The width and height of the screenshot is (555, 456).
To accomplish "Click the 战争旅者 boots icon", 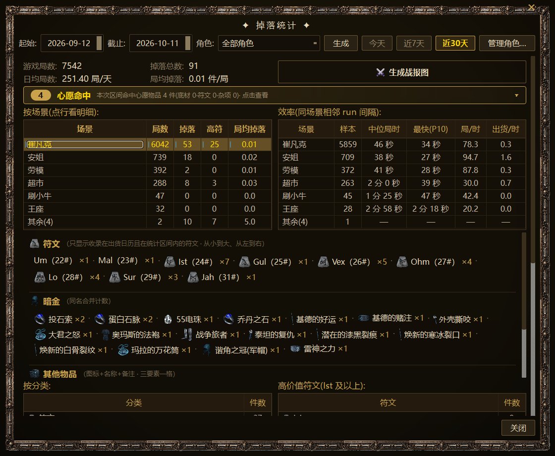I will [188, 335].
